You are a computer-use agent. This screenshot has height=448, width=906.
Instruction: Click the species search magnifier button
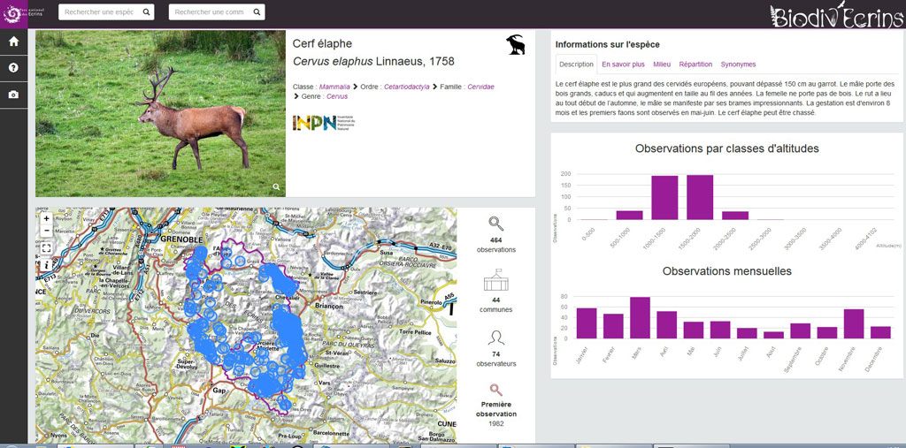click(146, 12)
